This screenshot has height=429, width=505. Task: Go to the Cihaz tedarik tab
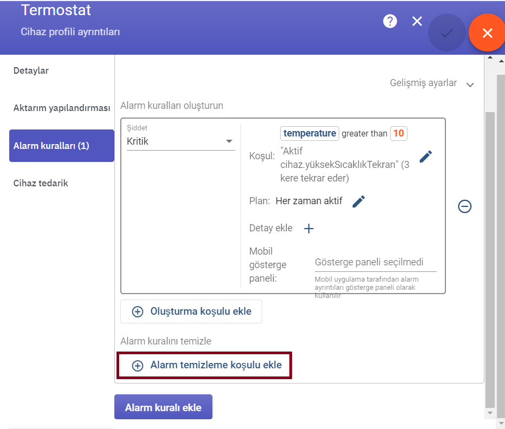pos(41,183)
